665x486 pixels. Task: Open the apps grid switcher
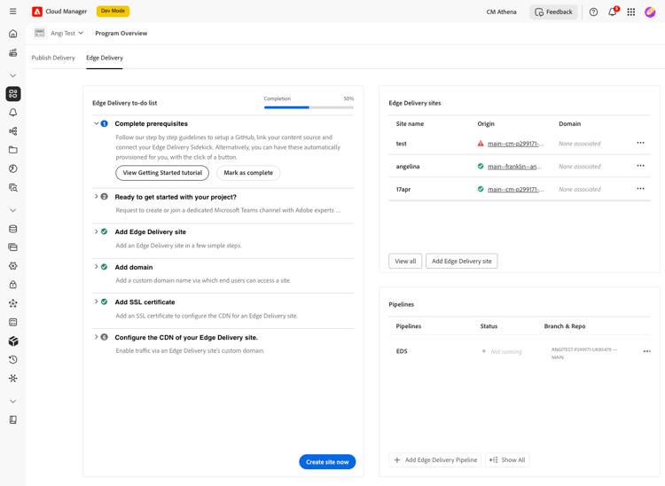click(631, 12)
